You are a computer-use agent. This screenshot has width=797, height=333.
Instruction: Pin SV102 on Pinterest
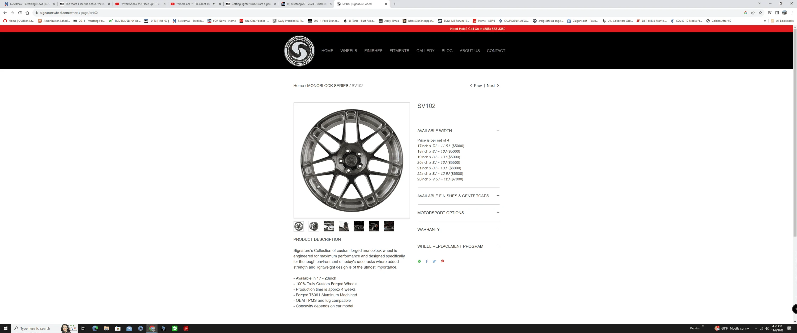[x=442, y=261]
